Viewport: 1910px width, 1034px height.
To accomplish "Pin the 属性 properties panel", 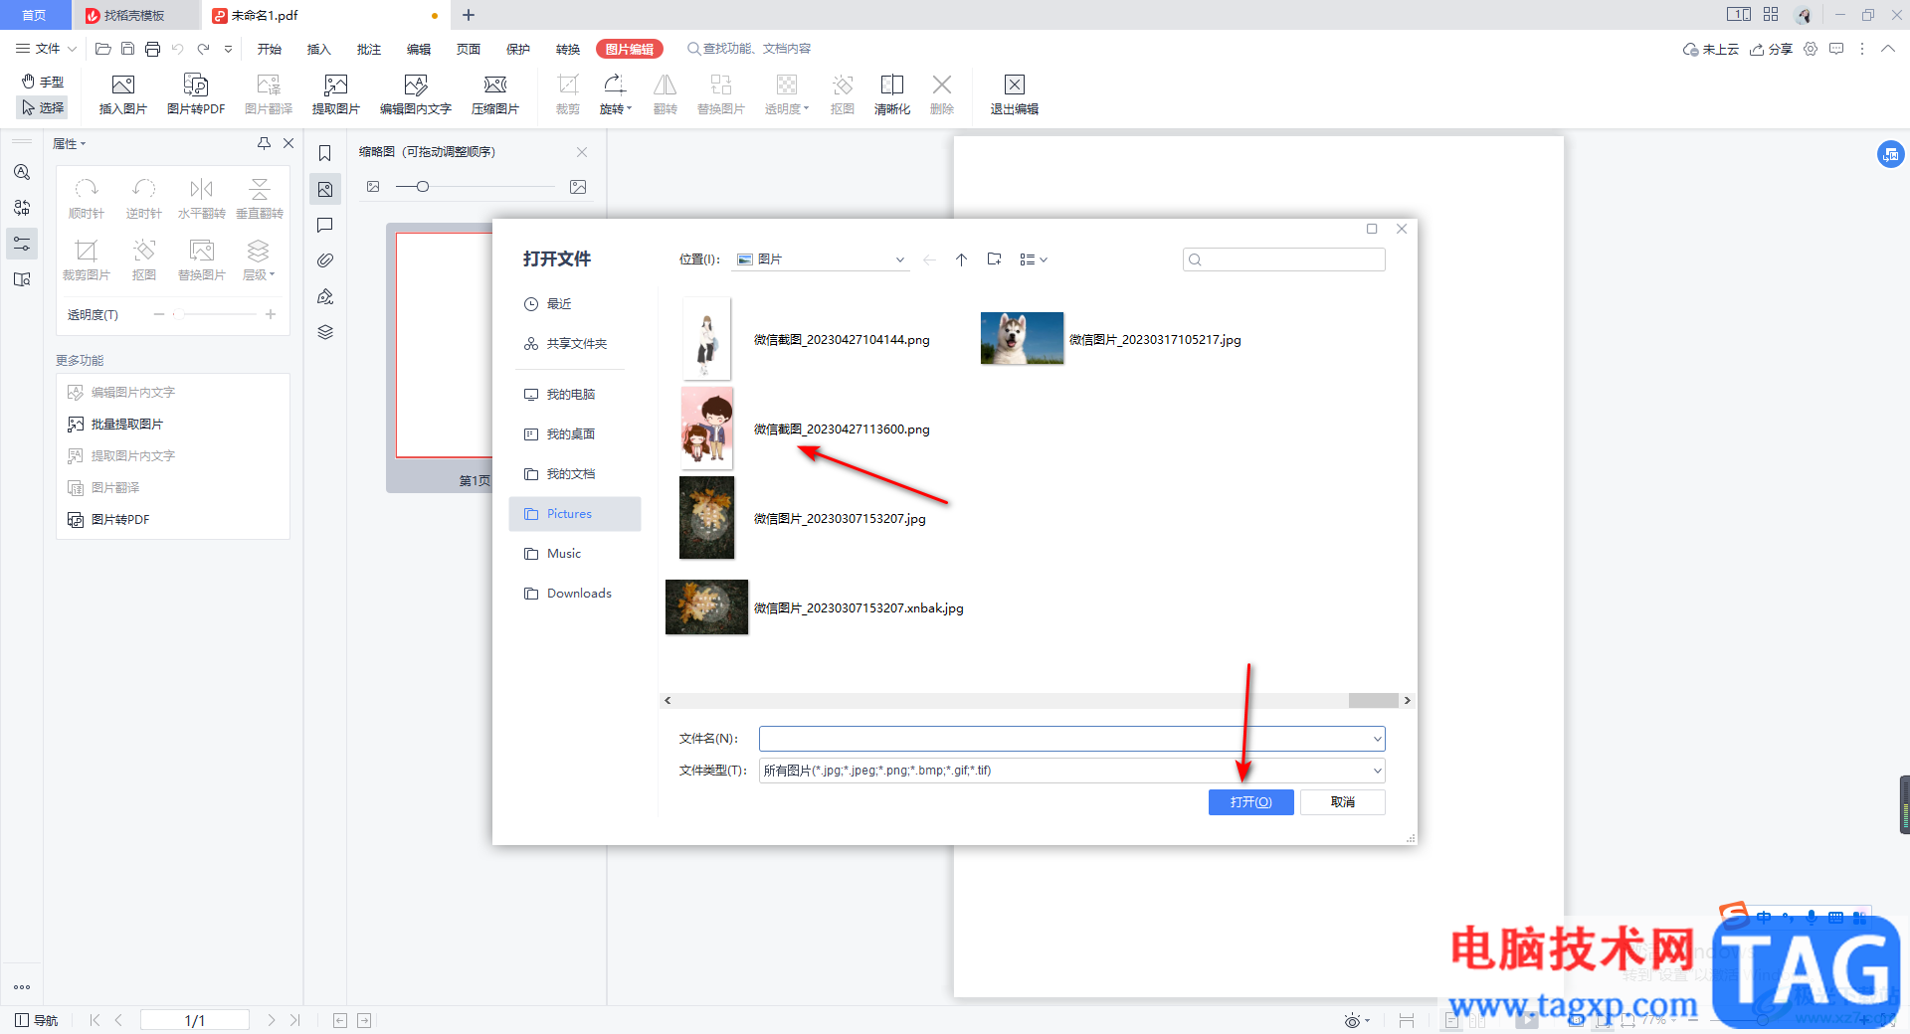I will tap(264, 143).
